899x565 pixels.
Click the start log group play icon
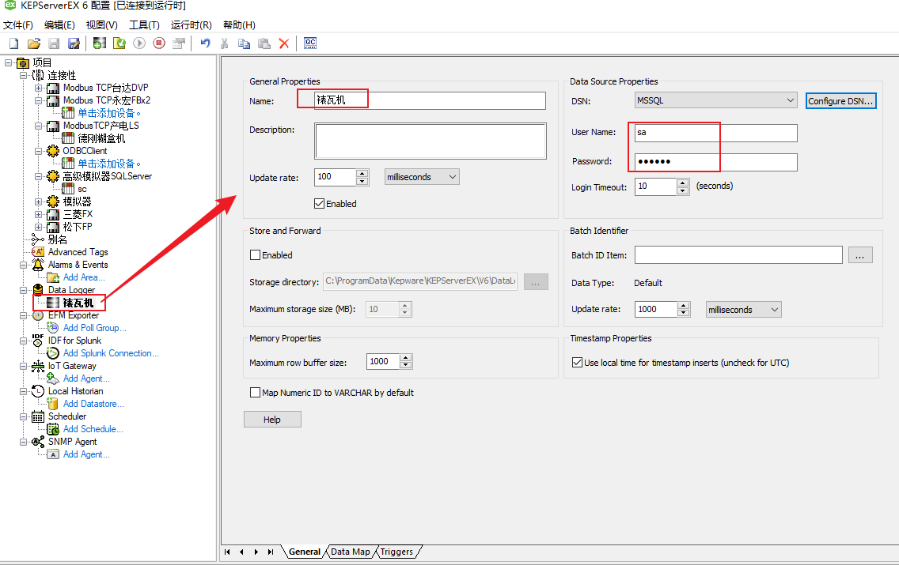tap(139, 43)
